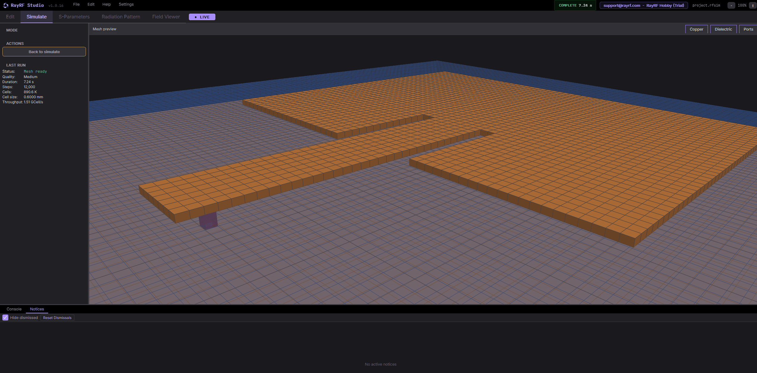Image resolution: width=757 pixels, height=373 pixels.
Task: Click the ACTIONS section header
Action: (15, 44)
